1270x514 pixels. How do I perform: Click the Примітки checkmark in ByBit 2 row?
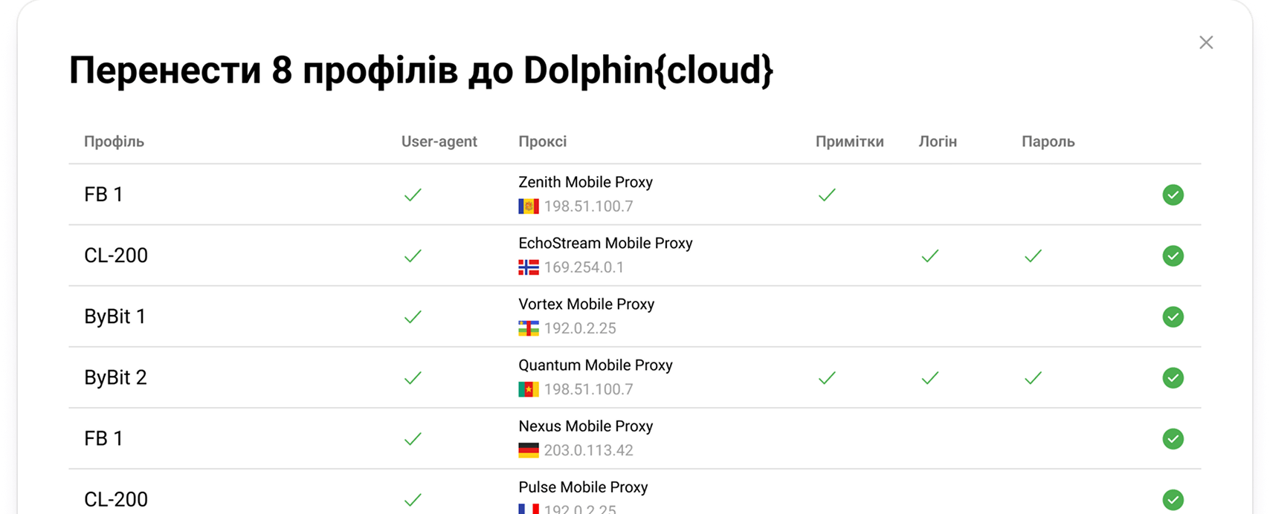(827, 378)
